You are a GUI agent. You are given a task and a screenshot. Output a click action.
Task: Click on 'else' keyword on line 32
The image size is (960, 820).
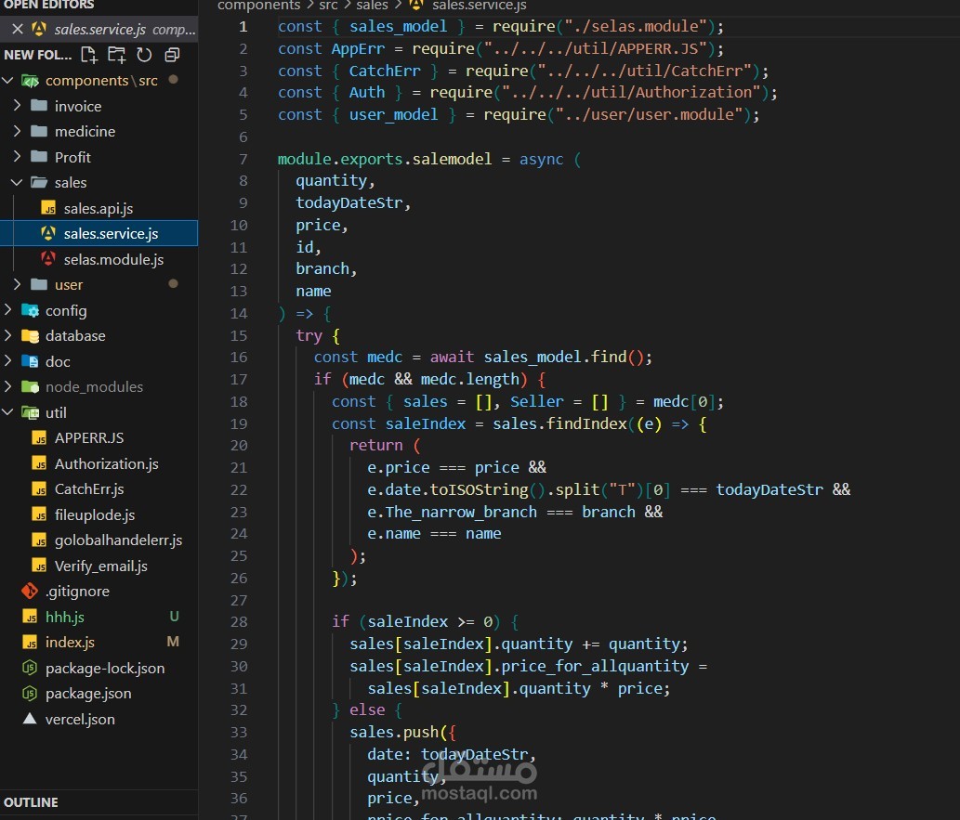click(x=367, y=709)
